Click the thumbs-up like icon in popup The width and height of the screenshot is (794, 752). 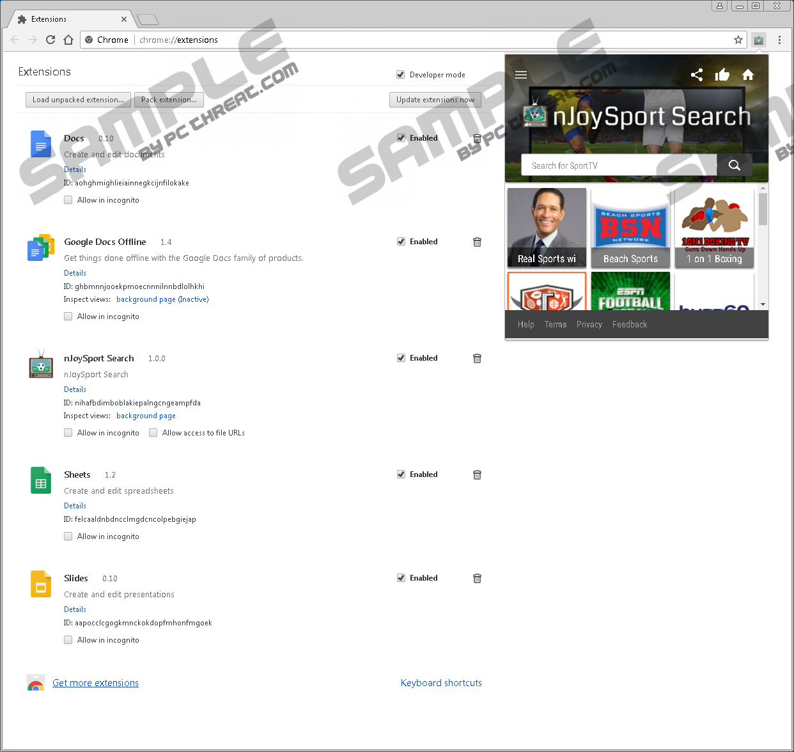pyautogui.click(x=722, y=75)
